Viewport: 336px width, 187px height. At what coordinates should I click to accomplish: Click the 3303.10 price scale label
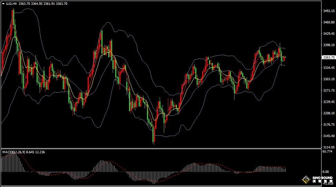pyautogui.click(x=328, y=79)
